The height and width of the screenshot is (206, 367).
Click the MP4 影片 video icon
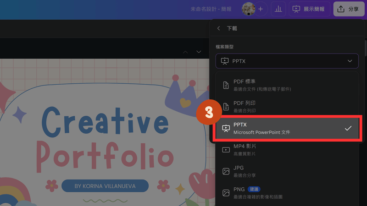point(226,150)
